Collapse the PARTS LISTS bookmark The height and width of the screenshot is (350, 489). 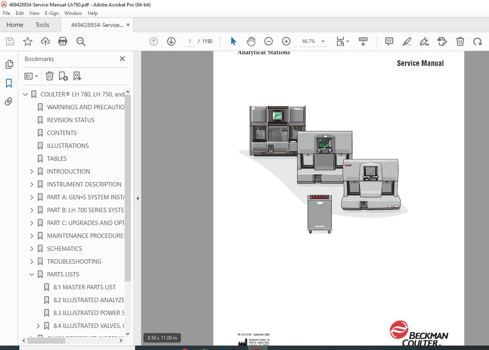[32, 274]
